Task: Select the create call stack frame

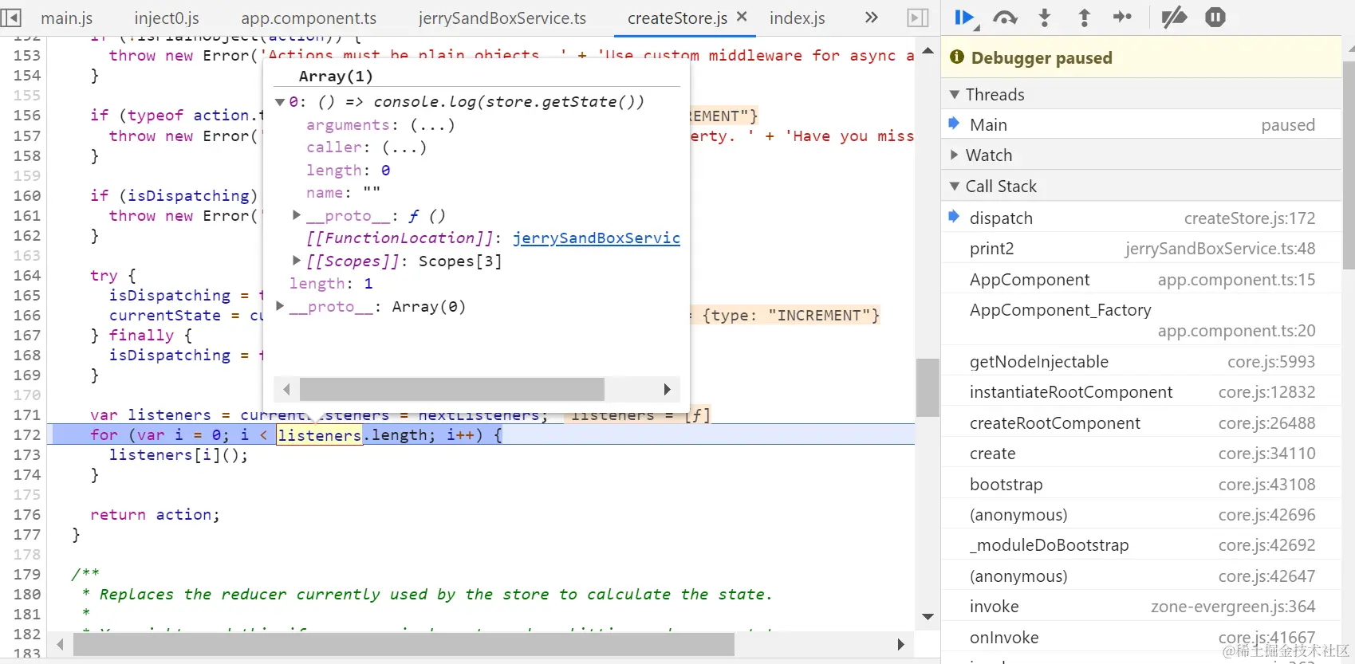Action: pos(1141,454)
